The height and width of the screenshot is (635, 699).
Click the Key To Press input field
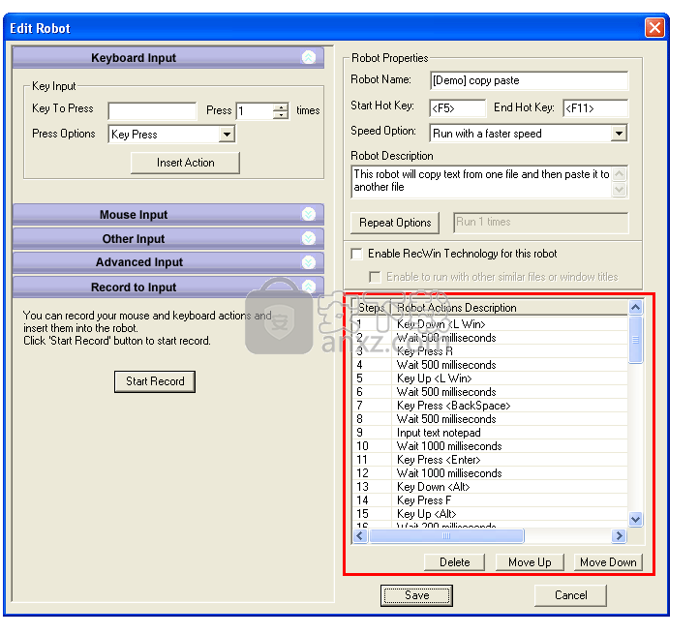pyautogui.click(x=152, y=111)
